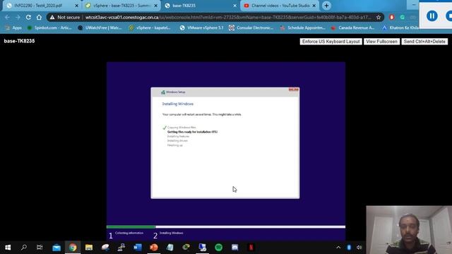Open Task View from the taskbar
Image resolution: width=452 pixels, height=254 pixels.
(40, 247)
